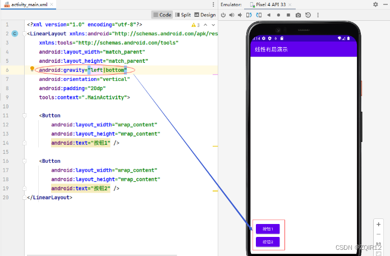The image size is (390, 256).
Task: Click the xmlns:tools attribute on line 3
Action: pyautogui.click(x=109, y=43)
